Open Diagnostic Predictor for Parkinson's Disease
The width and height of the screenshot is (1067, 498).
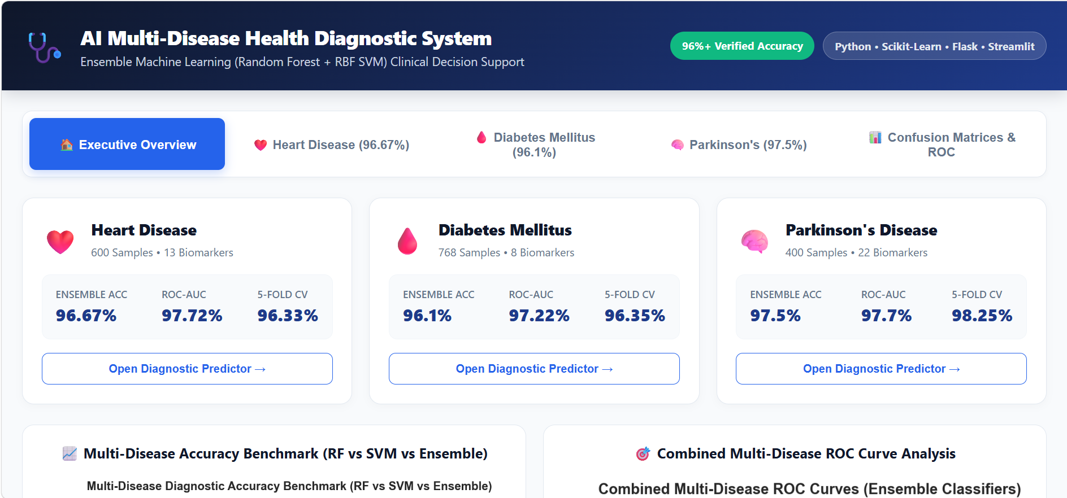click(881, 369)
